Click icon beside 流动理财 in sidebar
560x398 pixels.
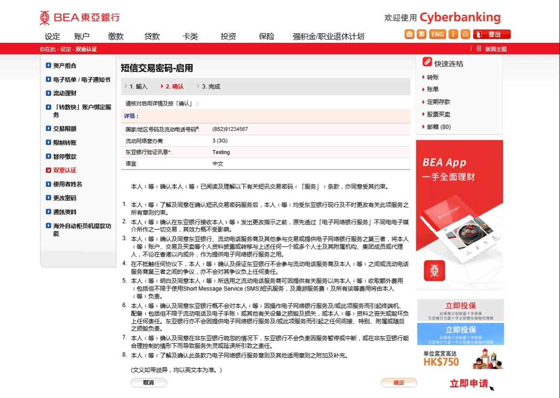[49, 93]
